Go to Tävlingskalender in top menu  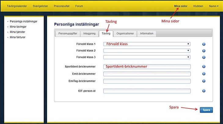click(x=17, y=6)
